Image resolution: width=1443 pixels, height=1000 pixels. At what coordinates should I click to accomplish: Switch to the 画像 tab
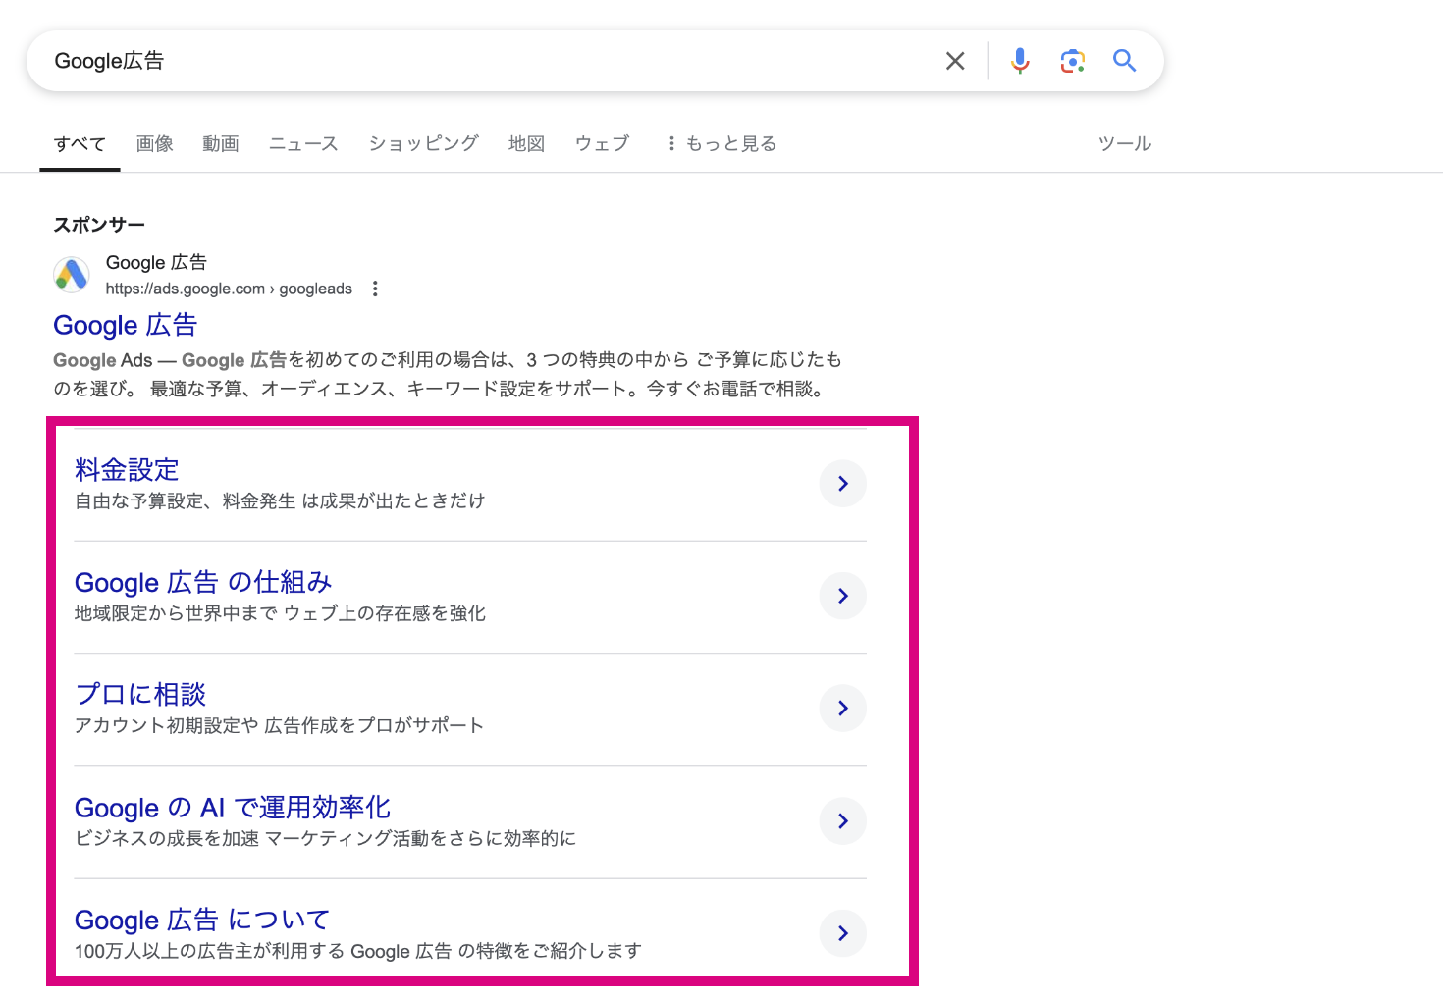154,144
